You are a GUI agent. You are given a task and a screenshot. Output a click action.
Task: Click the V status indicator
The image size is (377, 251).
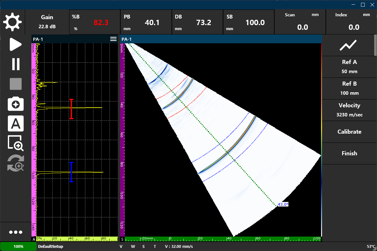(121, 247)
